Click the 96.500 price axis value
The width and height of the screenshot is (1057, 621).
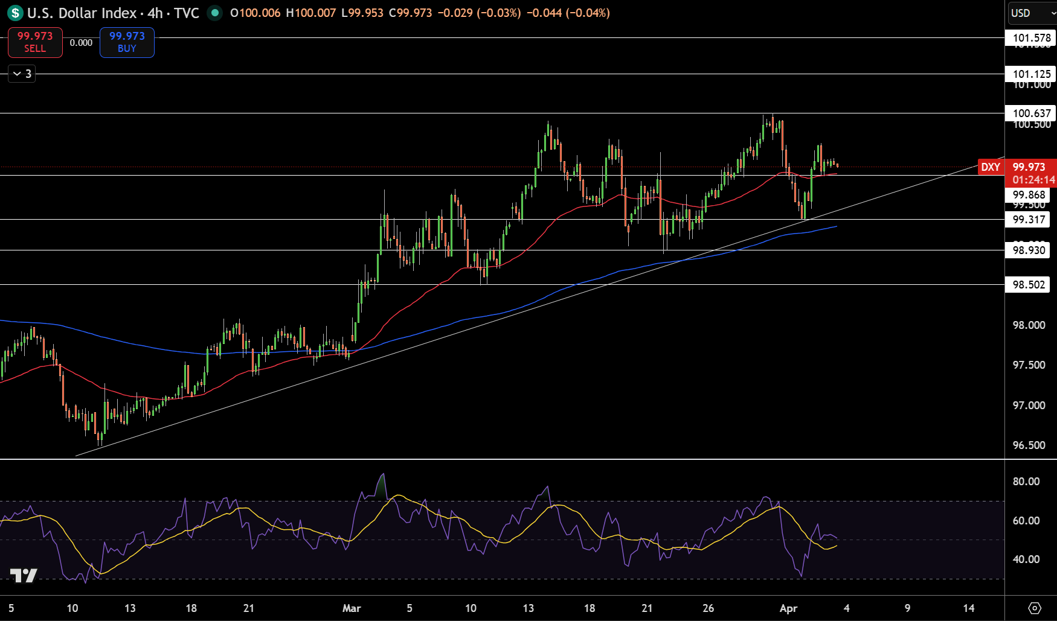click(x=1029, y=445)
